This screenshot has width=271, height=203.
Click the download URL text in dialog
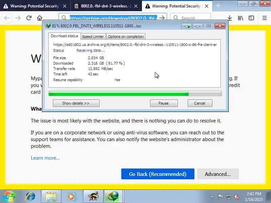click(x=135, y=45)
